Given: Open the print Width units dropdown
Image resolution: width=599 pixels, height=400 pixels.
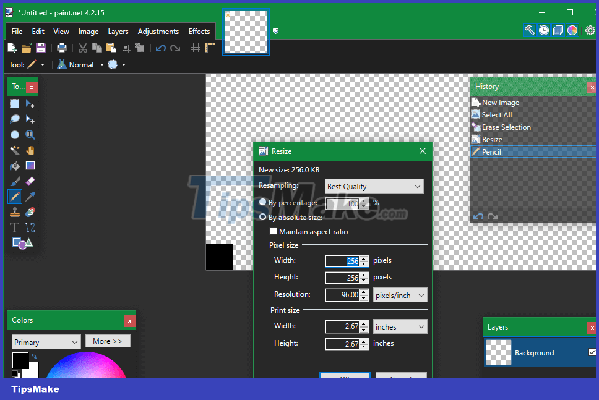Looking at the screenshot, I should click(400, 326).
